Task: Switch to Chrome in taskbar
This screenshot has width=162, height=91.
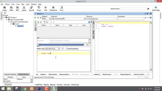Action: [x=25, y=89]
